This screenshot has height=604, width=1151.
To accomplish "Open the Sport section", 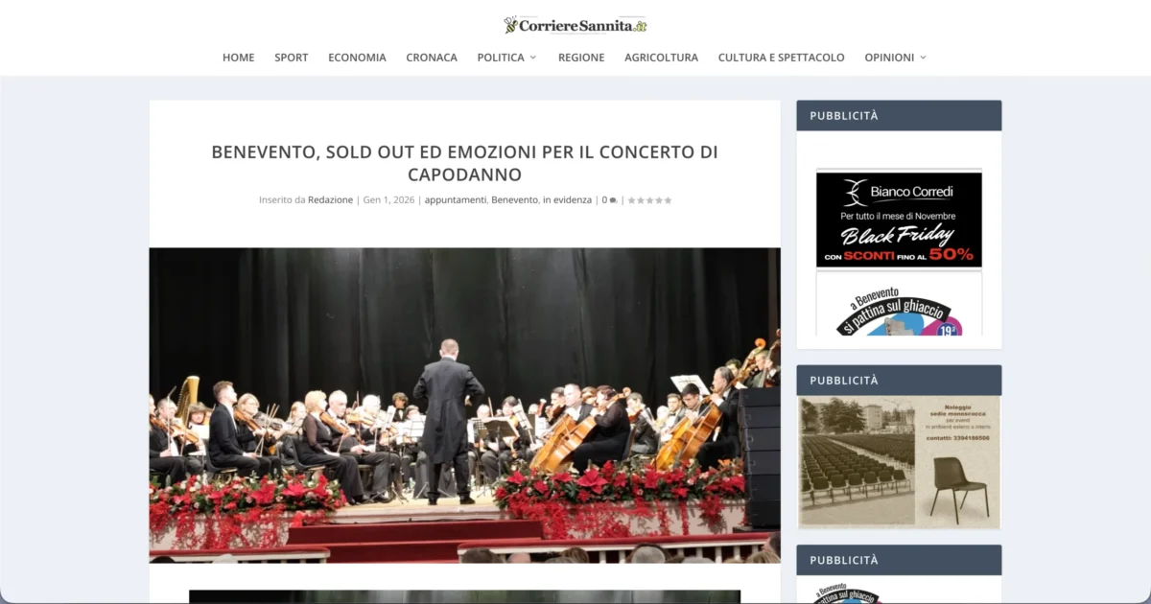I will (x=292, y=58).
